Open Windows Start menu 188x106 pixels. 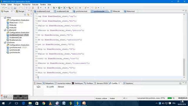point(3,103)
